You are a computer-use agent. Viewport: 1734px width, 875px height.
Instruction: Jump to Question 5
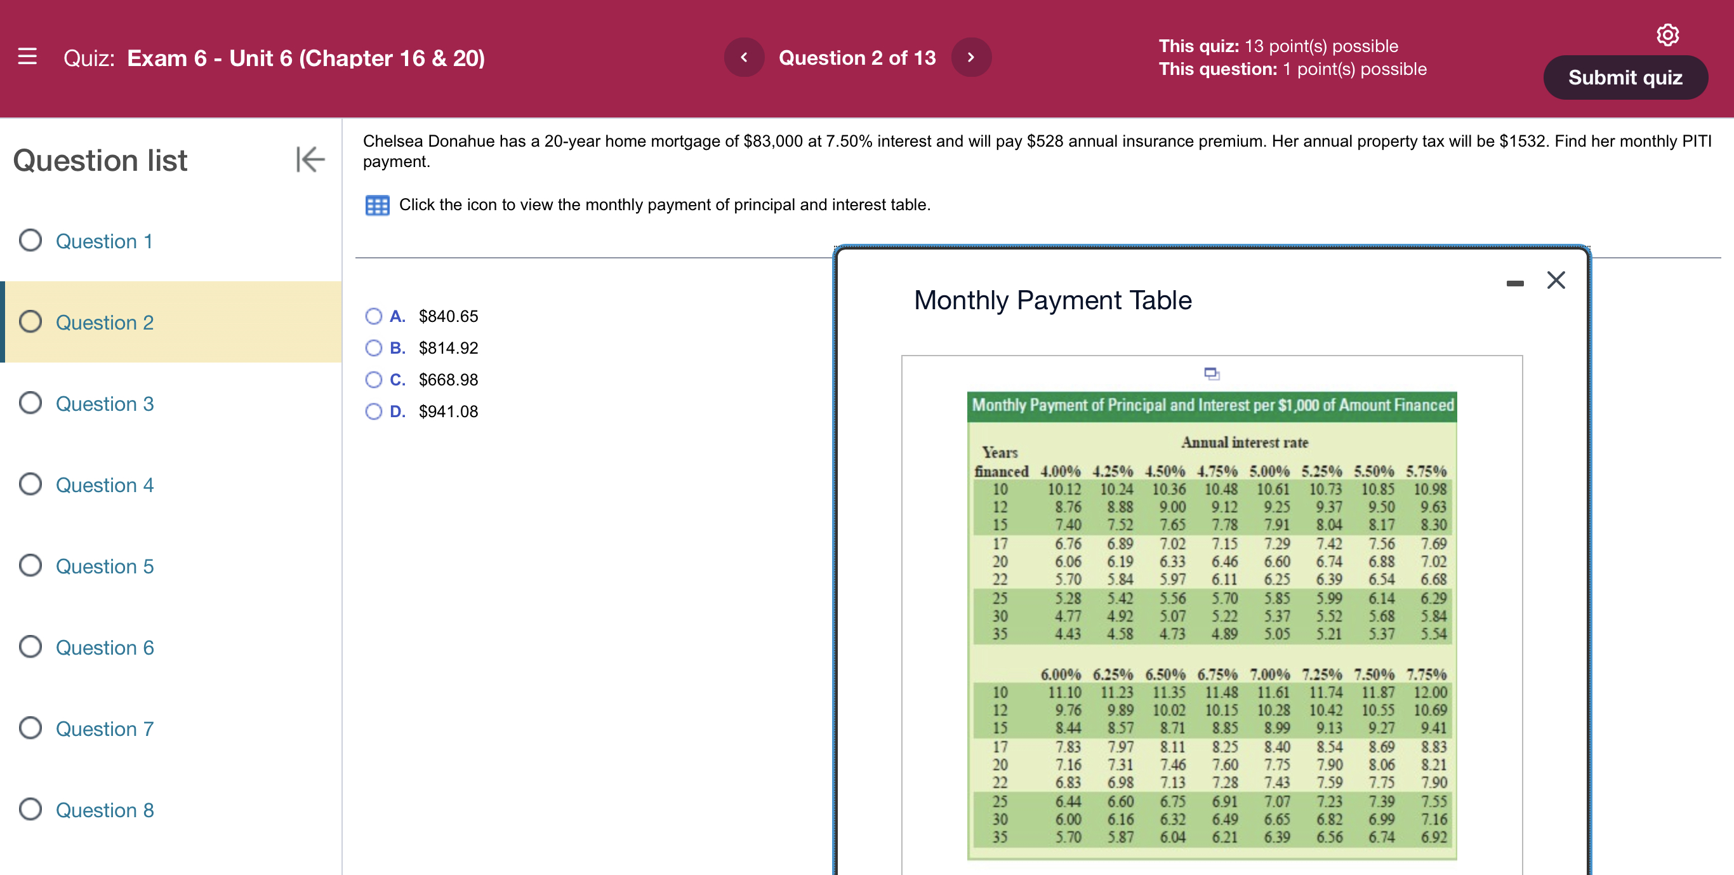(x=103, y=566)
